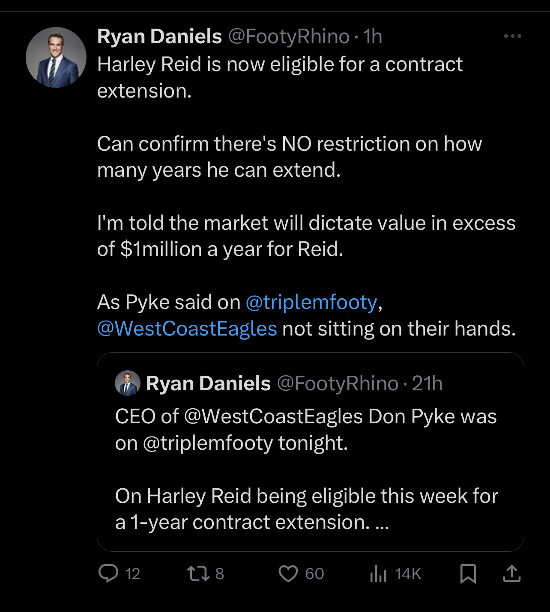The width and height of the screenshot is (550, 612).
Task: Open the three-dot more options menu
Action: pos(513,36)
